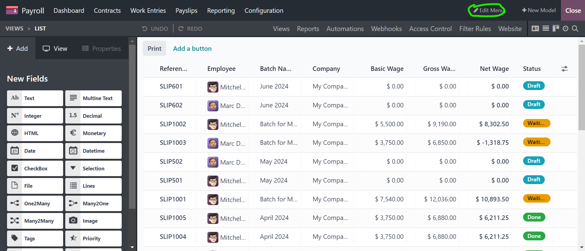
Task: Go to the Views section
Action: point(281,29)
